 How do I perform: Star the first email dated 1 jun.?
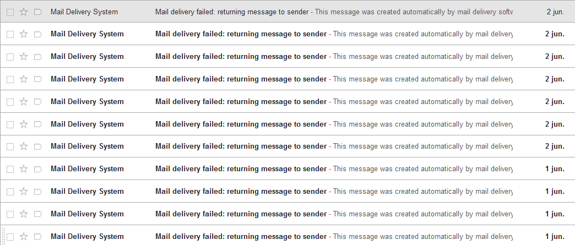(24, 169)
